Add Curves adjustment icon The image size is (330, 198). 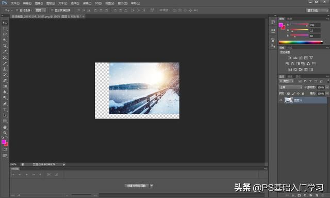coord(301,58)
